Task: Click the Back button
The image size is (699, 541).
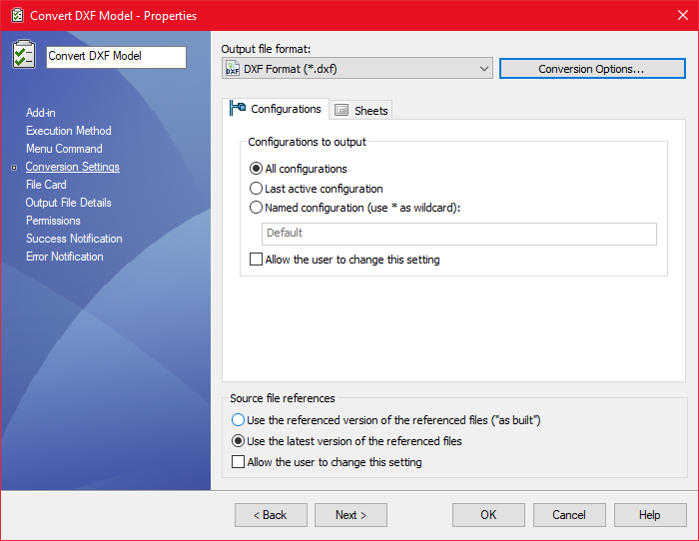Action: pyautogui.click(x=271, y=515)
